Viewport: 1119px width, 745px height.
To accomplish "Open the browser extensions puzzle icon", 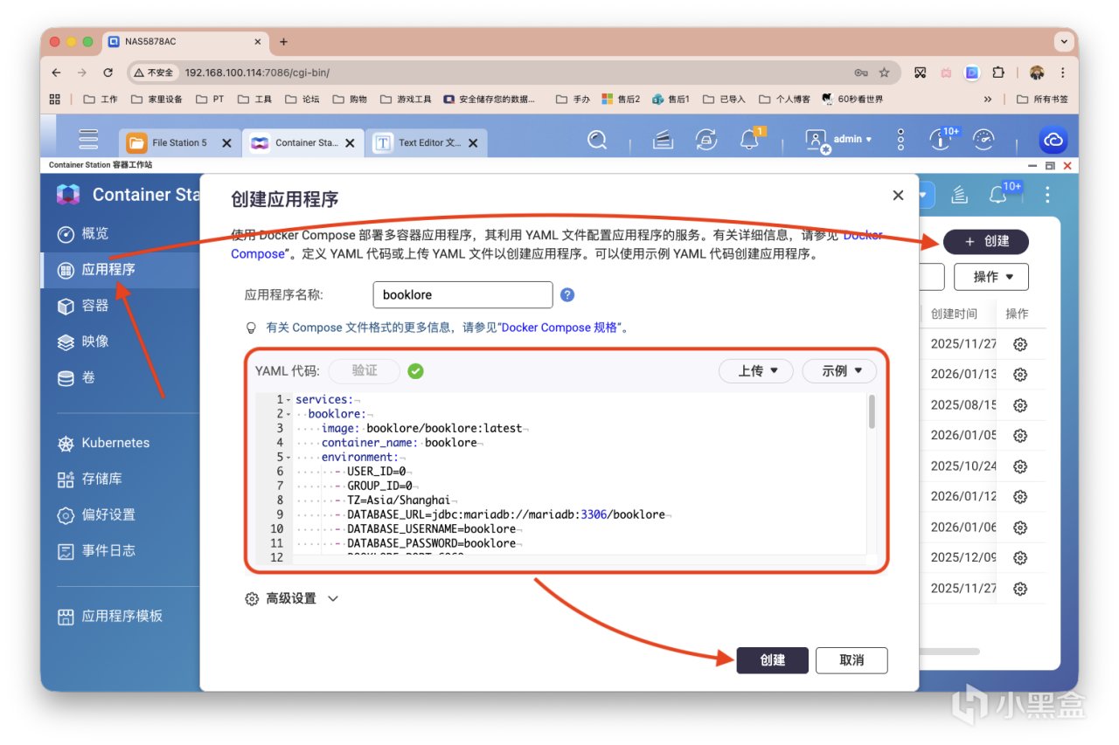I will tap(998, 72).
